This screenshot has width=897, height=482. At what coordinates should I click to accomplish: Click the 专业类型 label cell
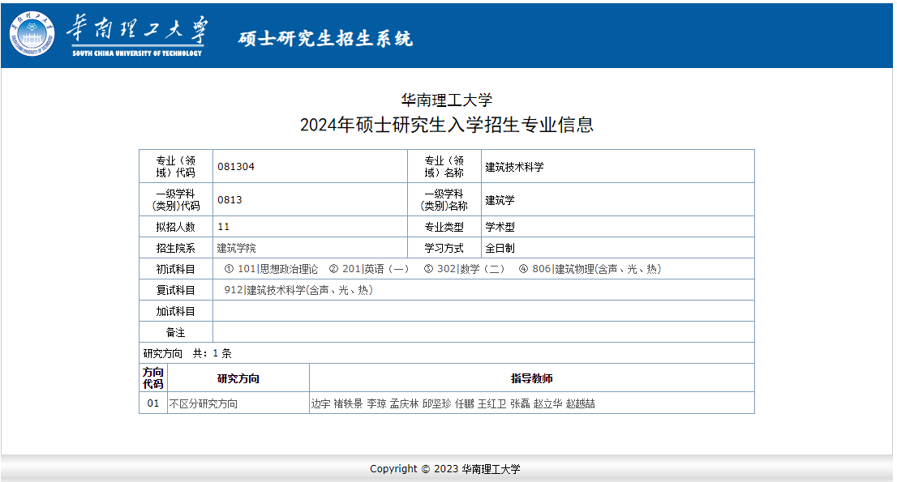[x=444, y=227]
